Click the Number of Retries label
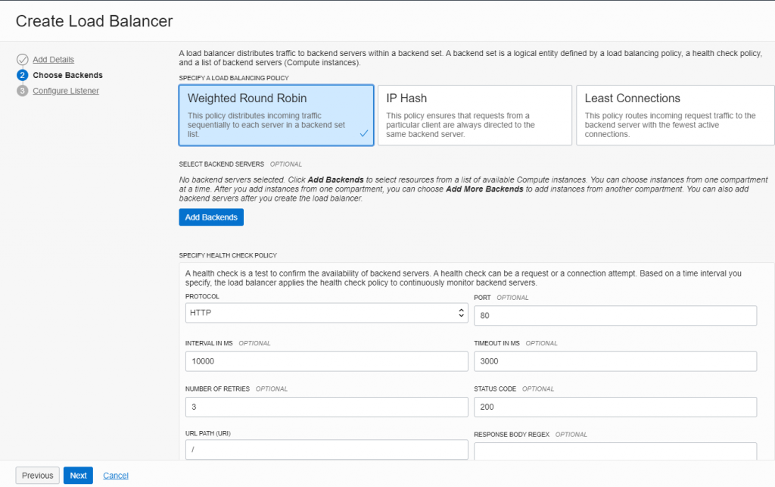Viewport: 775px width, 487px height. [217, 389]
